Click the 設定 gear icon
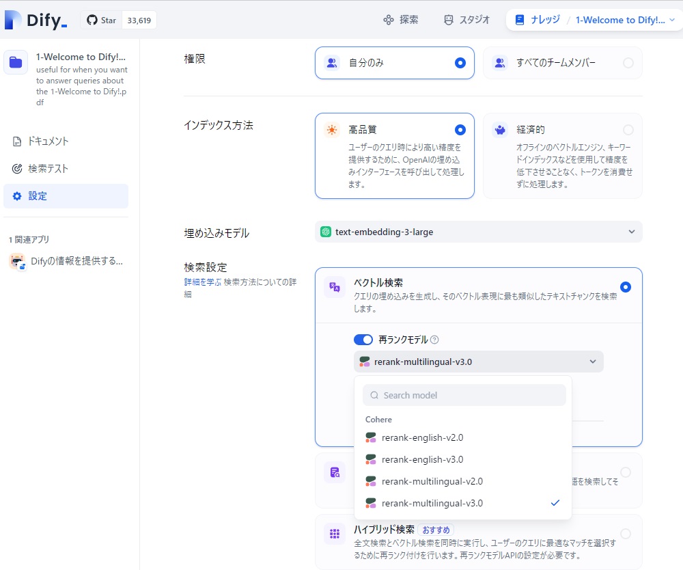 click(x=17, y=196)
